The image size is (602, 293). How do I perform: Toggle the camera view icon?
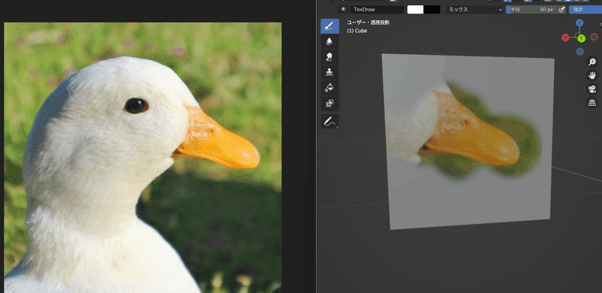coord(592,89)
